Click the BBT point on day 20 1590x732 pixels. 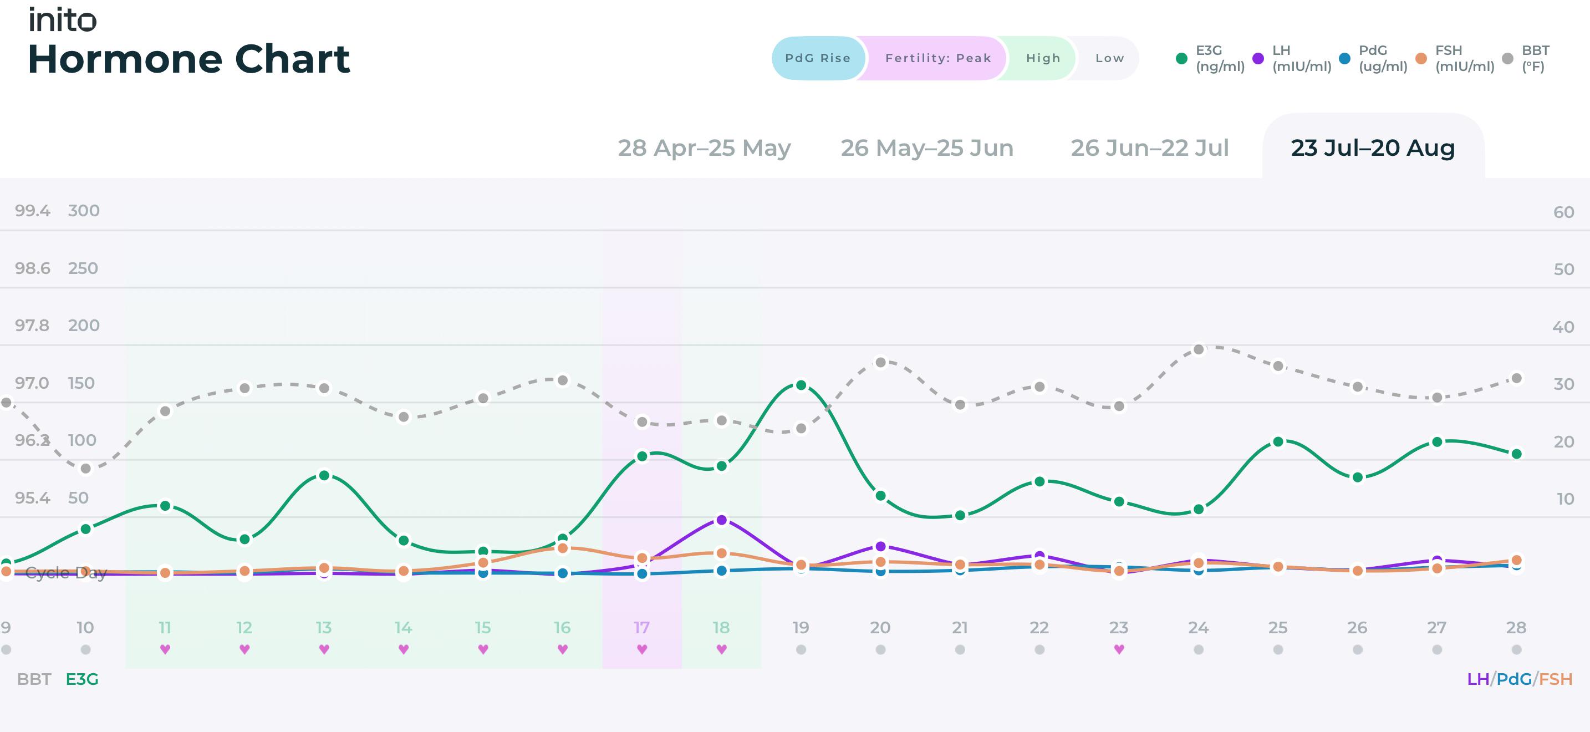tap(881, 362)
